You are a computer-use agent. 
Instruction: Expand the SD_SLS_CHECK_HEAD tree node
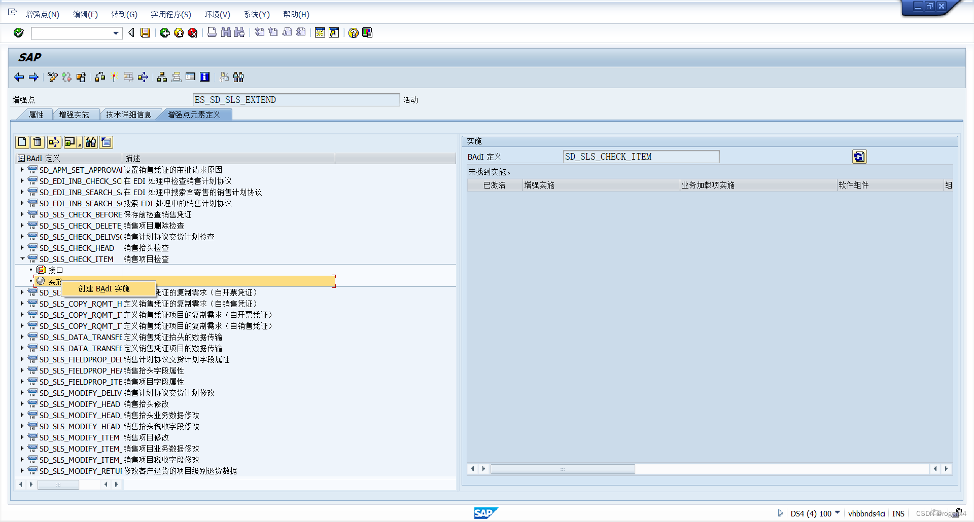coord(22,248)
